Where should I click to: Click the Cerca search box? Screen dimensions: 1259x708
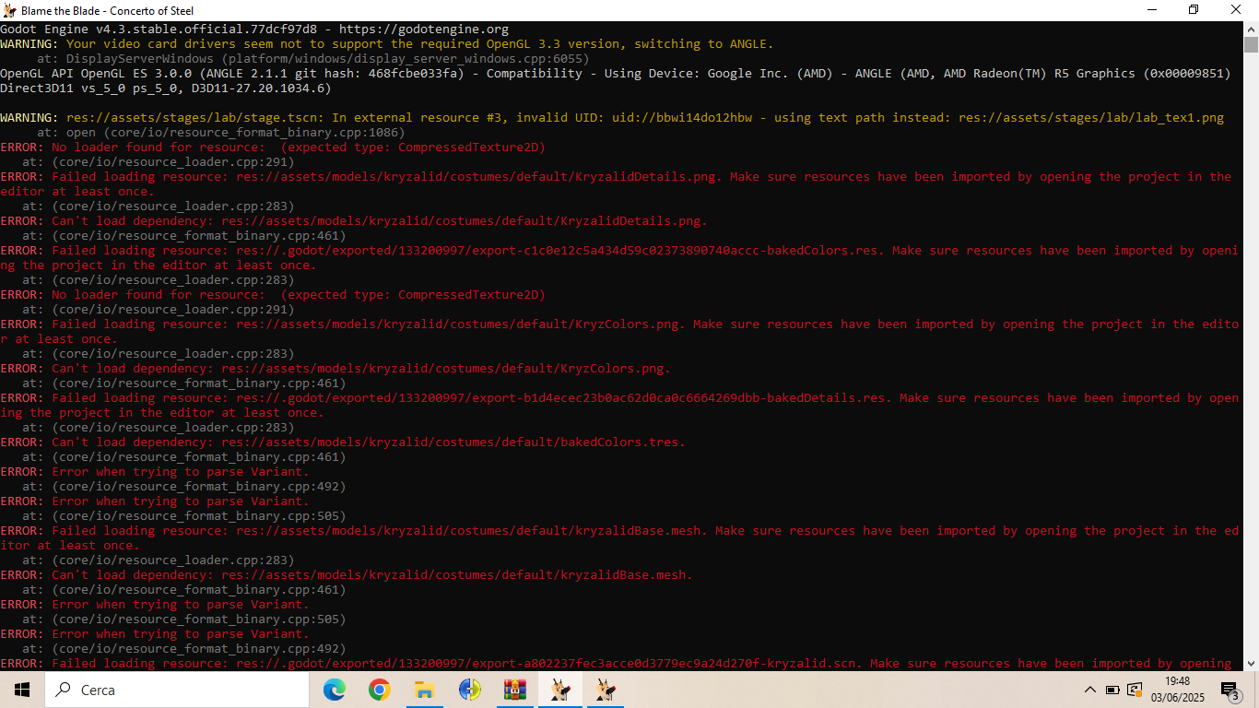(177, 690)
